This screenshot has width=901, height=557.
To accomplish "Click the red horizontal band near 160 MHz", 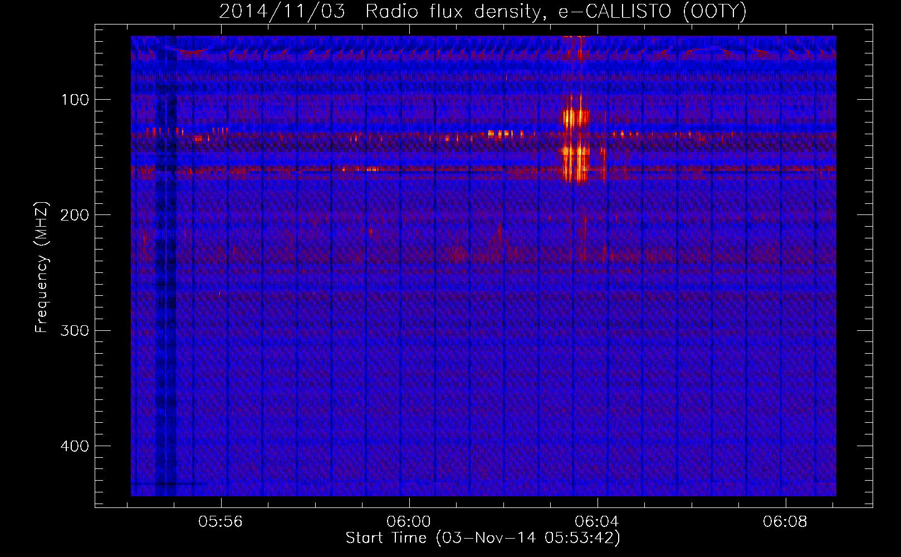I will pos(483,168).
